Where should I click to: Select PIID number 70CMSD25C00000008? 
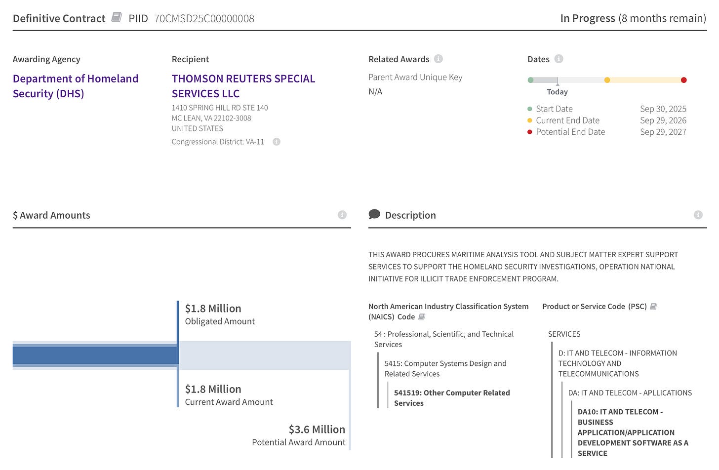coord(204,19)
